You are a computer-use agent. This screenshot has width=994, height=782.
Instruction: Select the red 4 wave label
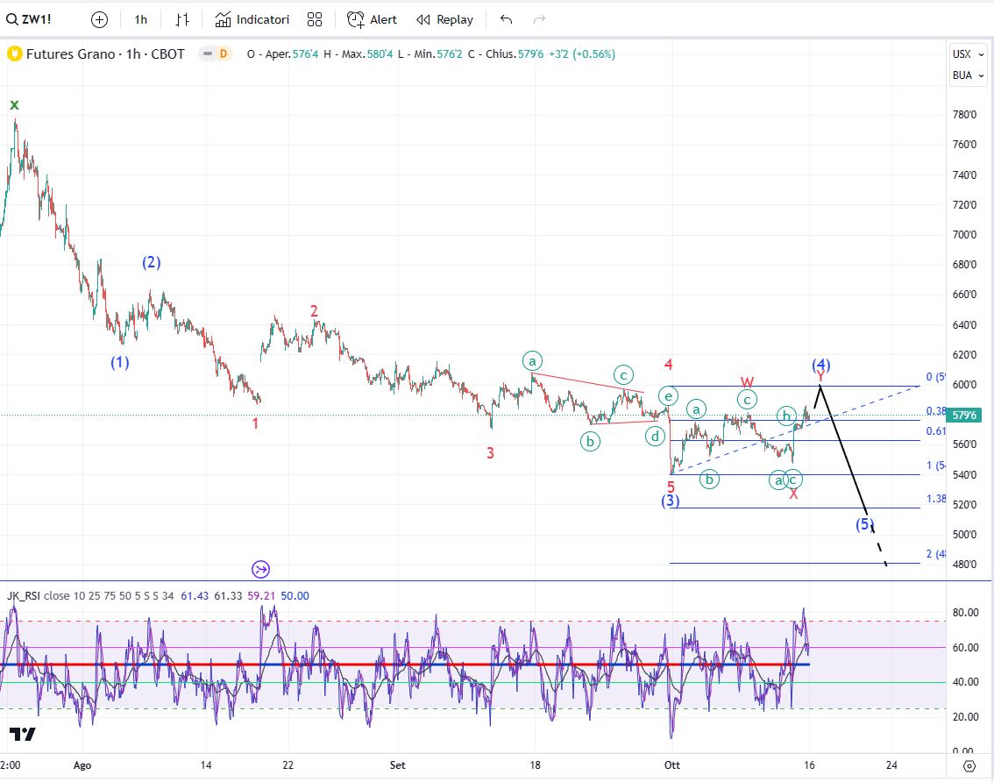pos(668,365)
